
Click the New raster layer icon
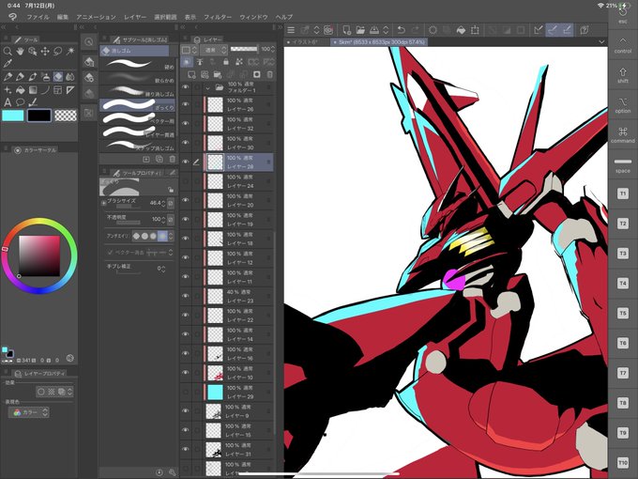pyautogui.click(x=191, y=74)
